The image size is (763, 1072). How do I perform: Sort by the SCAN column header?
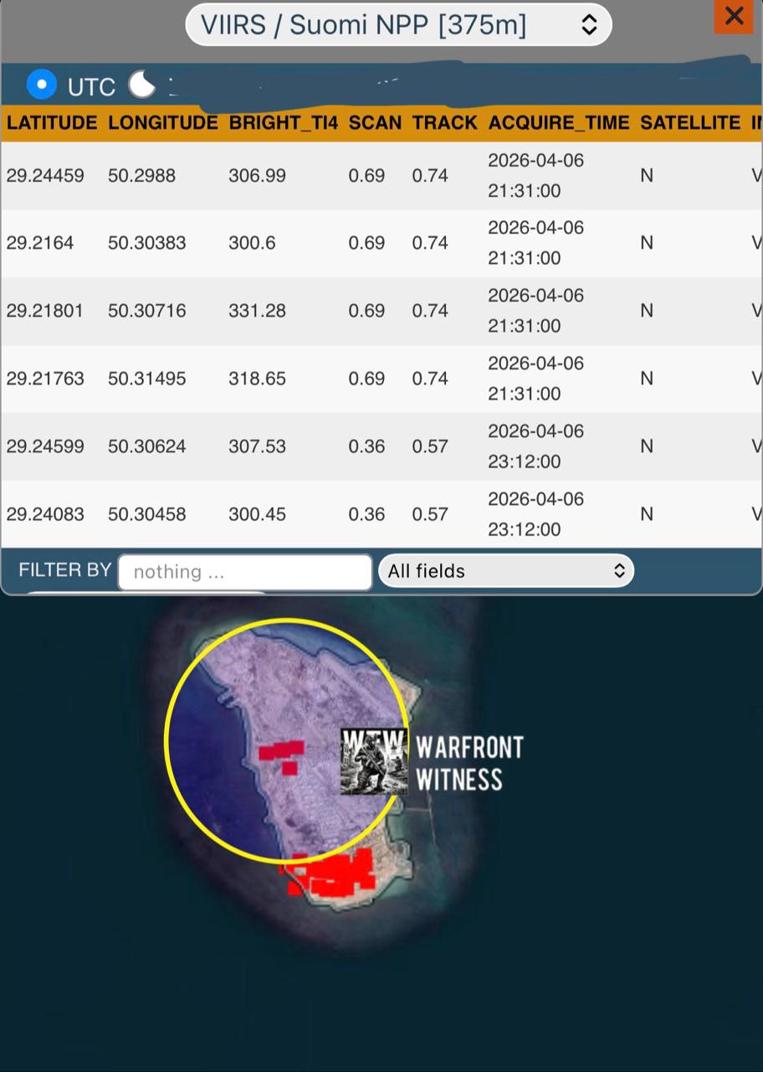[375, 123]
